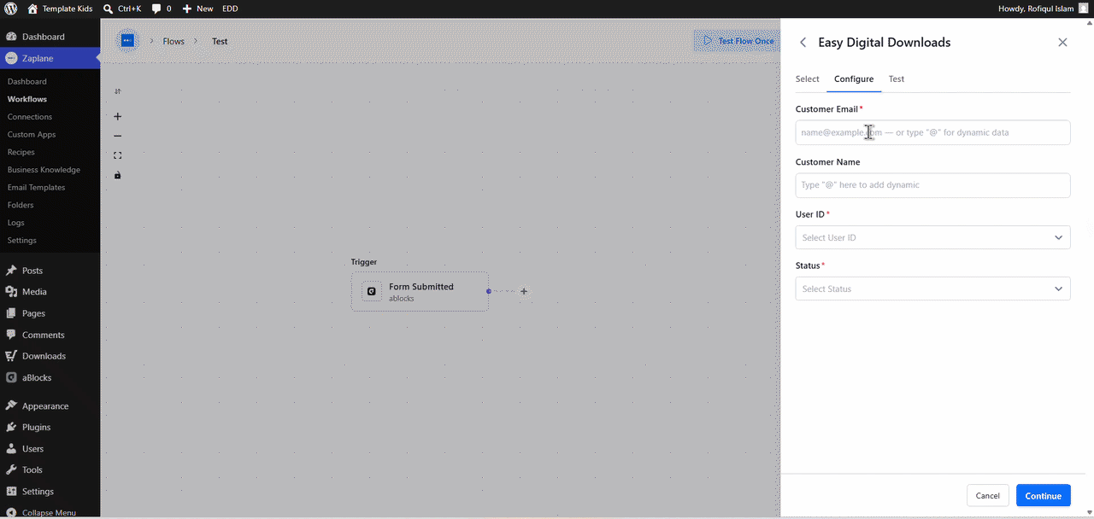
Task: Switch to the Select tab
Action: [x=807, y=79]
